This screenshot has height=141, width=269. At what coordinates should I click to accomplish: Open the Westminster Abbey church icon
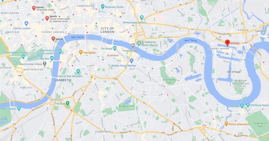(45, 64)
